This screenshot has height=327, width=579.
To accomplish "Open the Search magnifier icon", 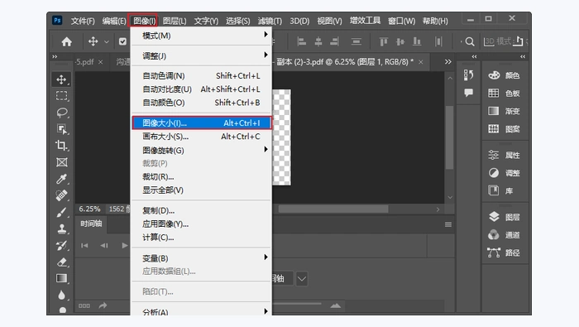I will [x=470, y=41].
